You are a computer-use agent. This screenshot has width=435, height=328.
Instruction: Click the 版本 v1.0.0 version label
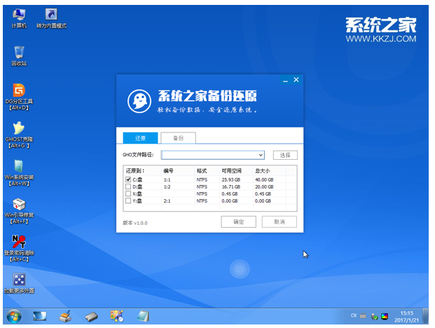(135, 223)
